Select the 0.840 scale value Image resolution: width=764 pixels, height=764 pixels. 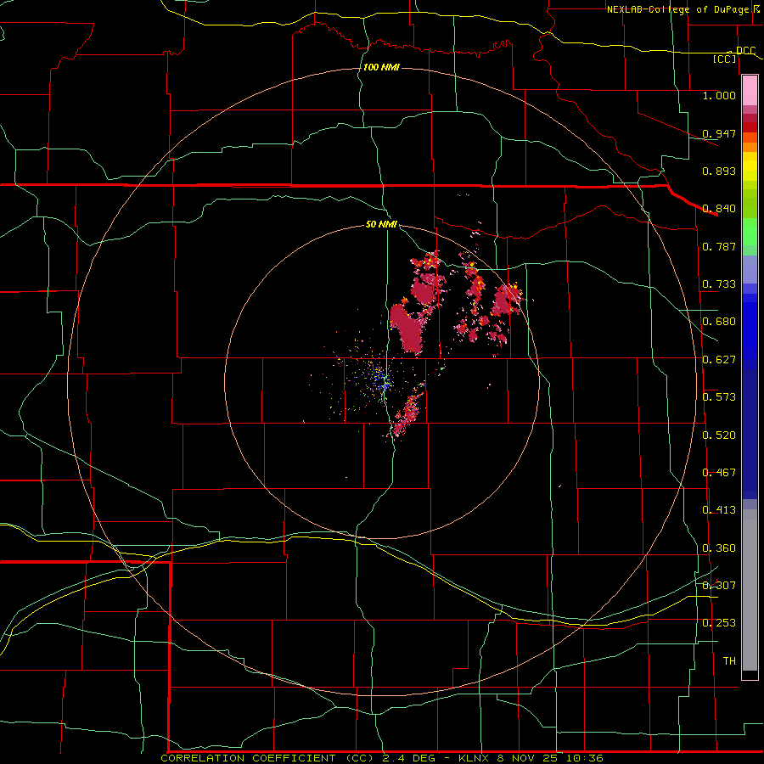tap(719, 209)
